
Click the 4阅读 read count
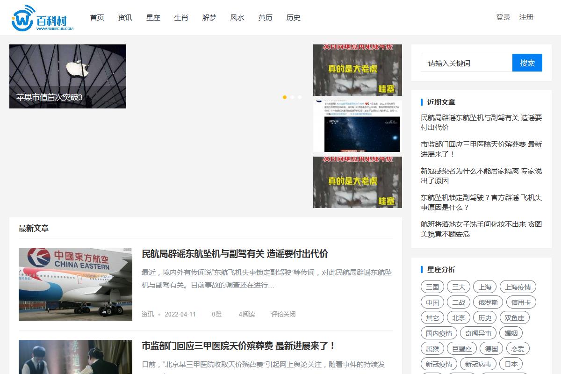coord(247,314)
